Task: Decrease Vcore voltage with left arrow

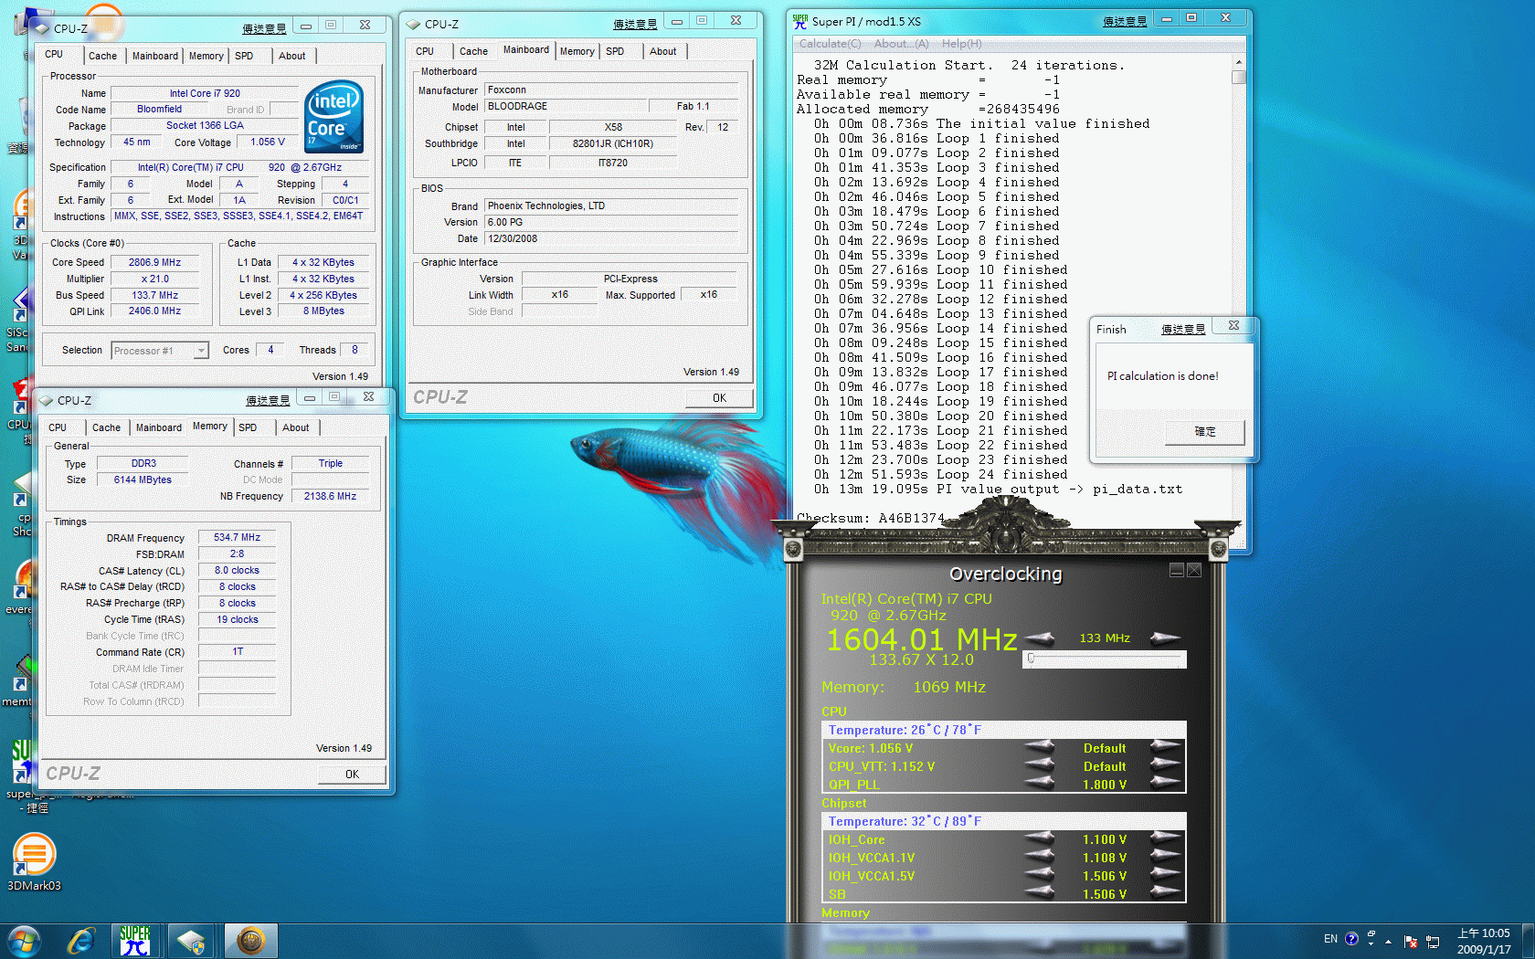Action: (1040, 747)
